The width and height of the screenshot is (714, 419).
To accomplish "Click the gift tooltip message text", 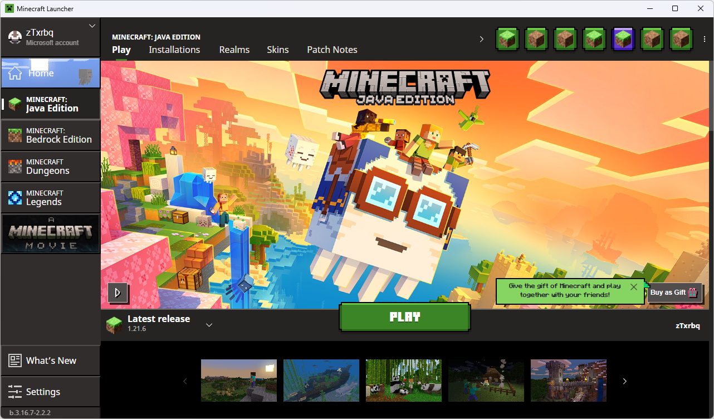I will coord(565,290).
